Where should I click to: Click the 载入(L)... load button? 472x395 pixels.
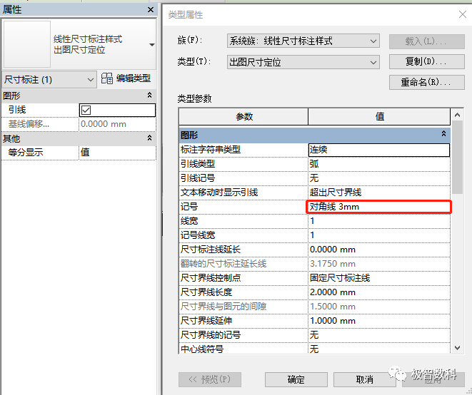(x=426, y=41)
